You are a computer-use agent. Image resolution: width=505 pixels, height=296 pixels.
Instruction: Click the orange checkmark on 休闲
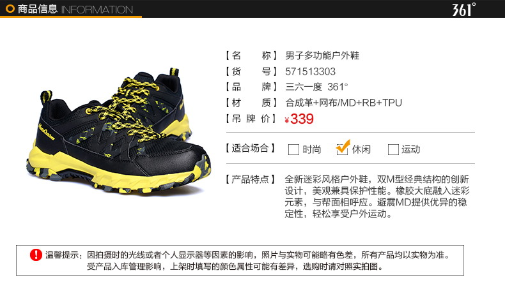pos(343,147)
